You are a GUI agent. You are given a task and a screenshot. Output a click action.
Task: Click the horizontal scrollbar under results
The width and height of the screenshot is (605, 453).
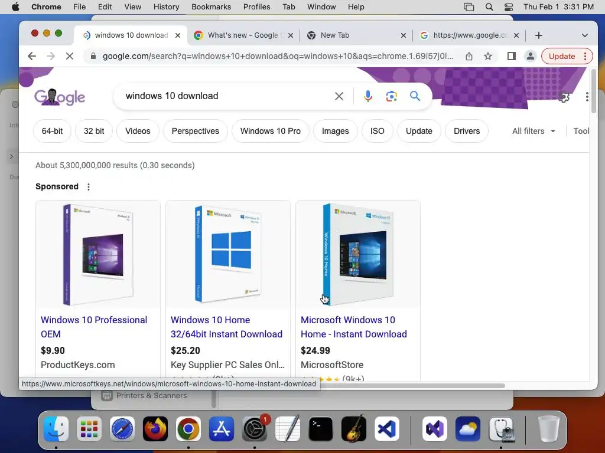pos(411,386)
